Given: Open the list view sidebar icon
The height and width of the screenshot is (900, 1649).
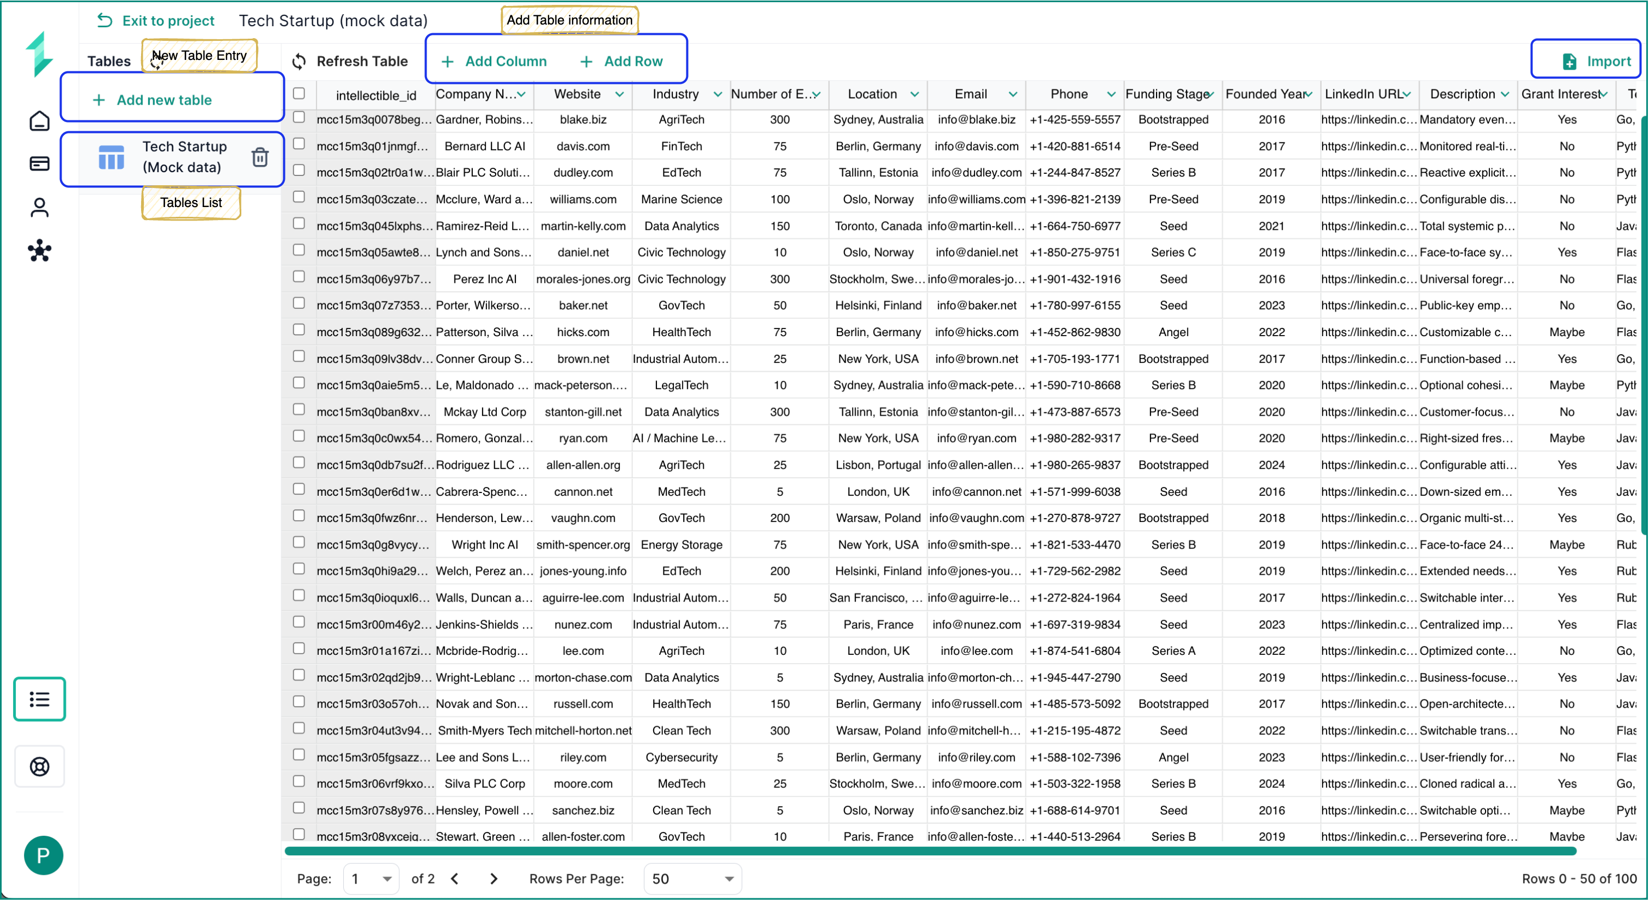Looking at the screenshot, I should [x=40, y=698].
